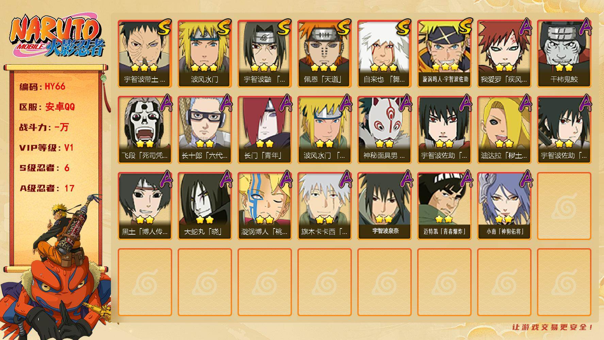
Task: Click the S级忍者: 6 count label
Action: [44, 168]
